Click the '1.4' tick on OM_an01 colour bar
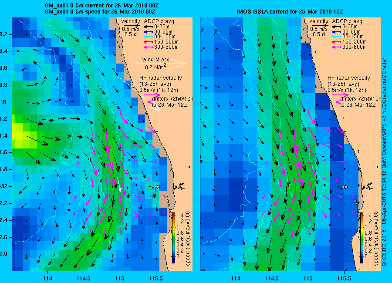This screenshot has width=392, height=283. click(180, 216)
